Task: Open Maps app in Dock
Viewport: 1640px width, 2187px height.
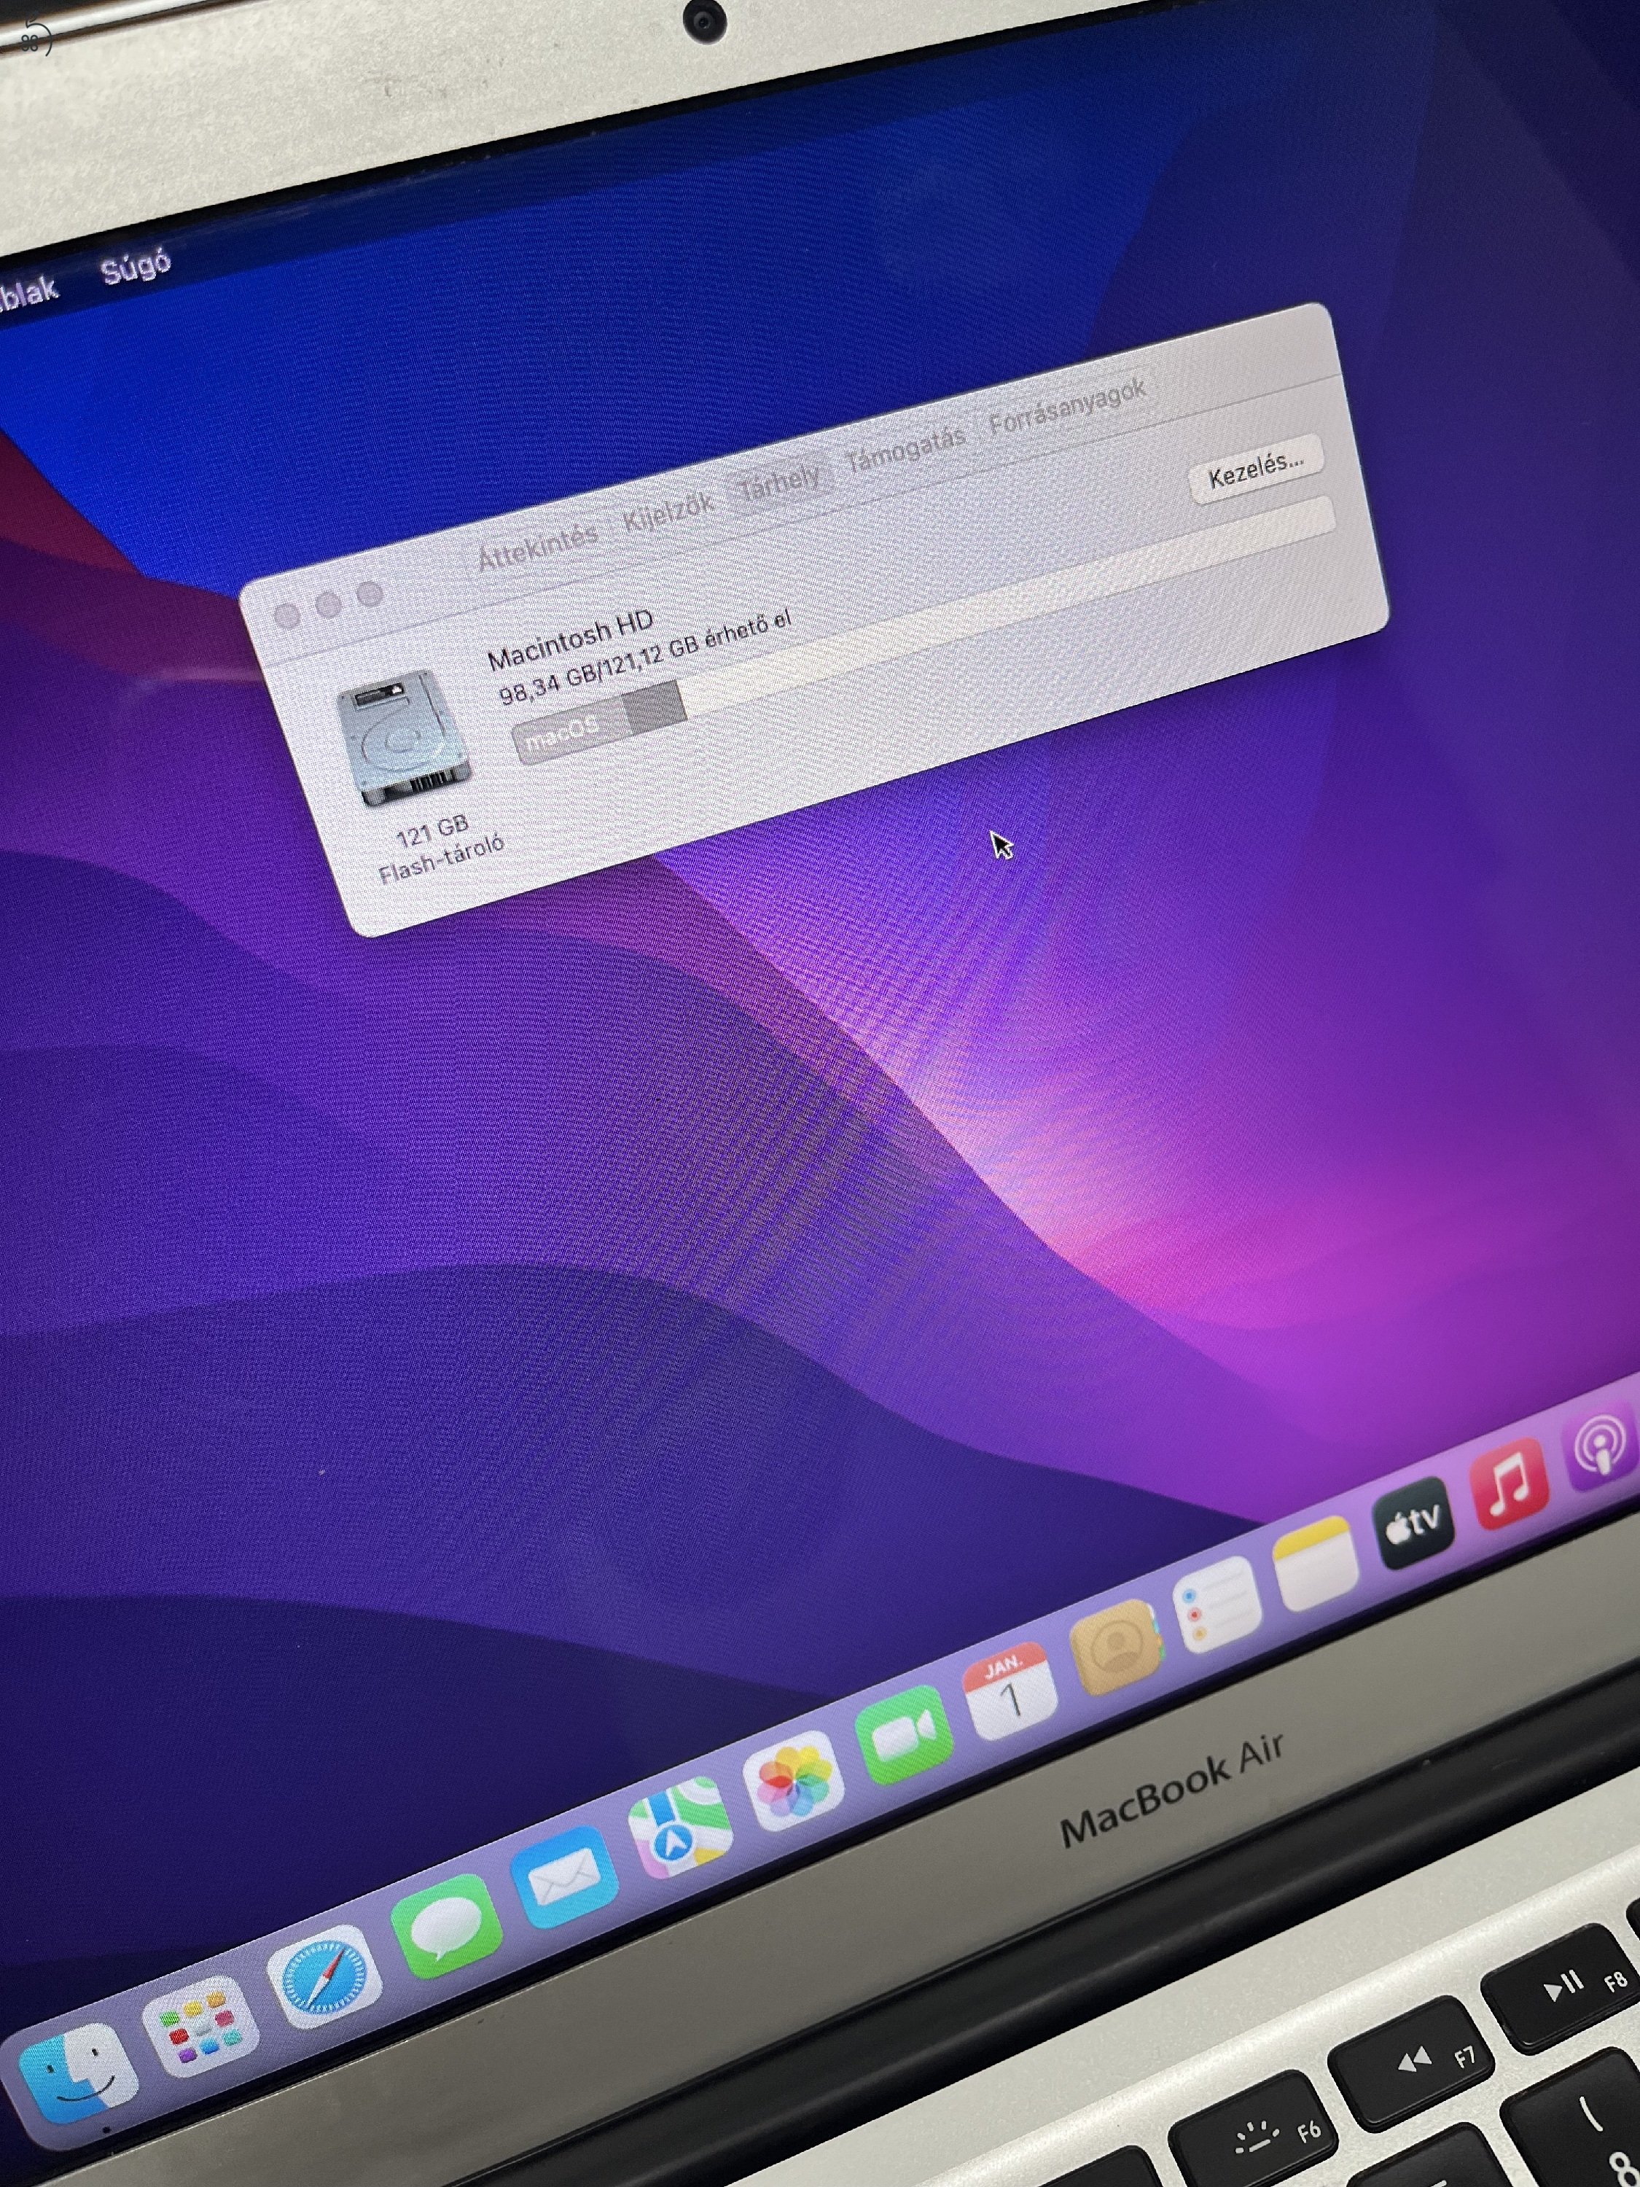Action: pos(680,1828)
